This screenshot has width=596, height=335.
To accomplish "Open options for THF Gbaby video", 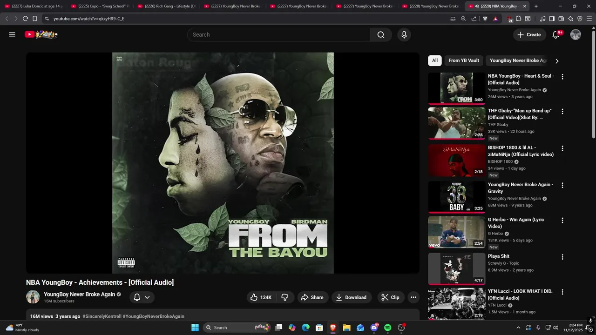I will tap(562, 112).
